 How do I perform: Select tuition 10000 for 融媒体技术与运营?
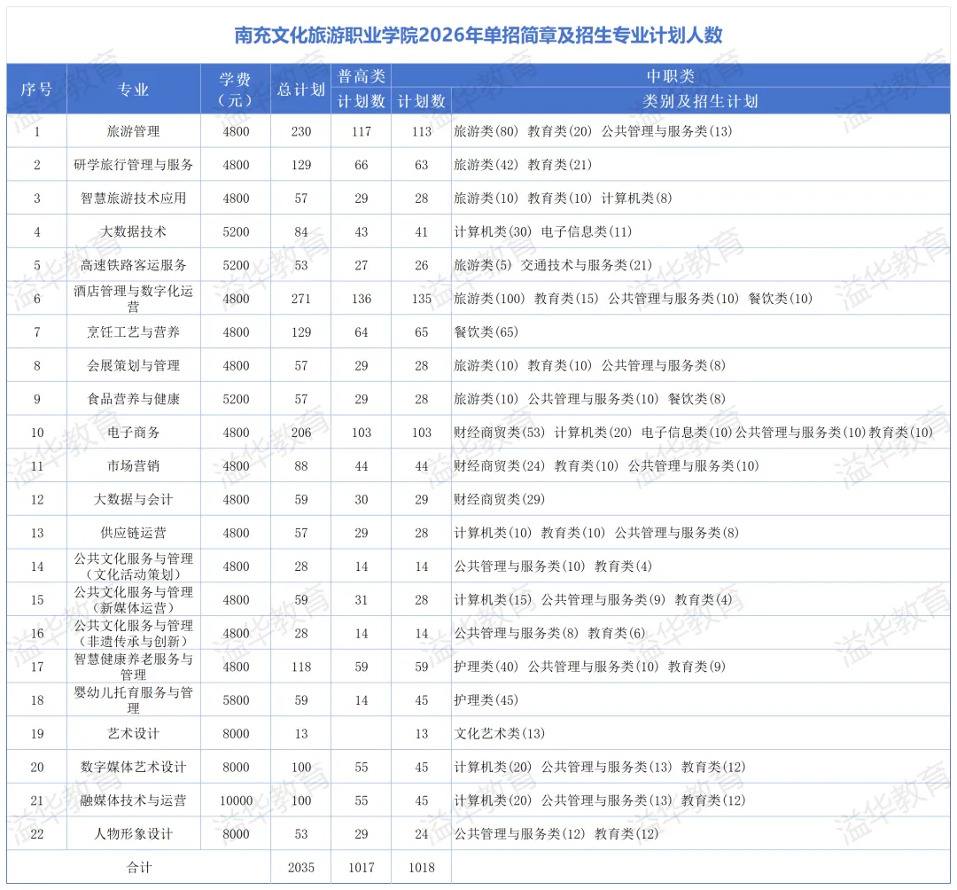[236, 800]
